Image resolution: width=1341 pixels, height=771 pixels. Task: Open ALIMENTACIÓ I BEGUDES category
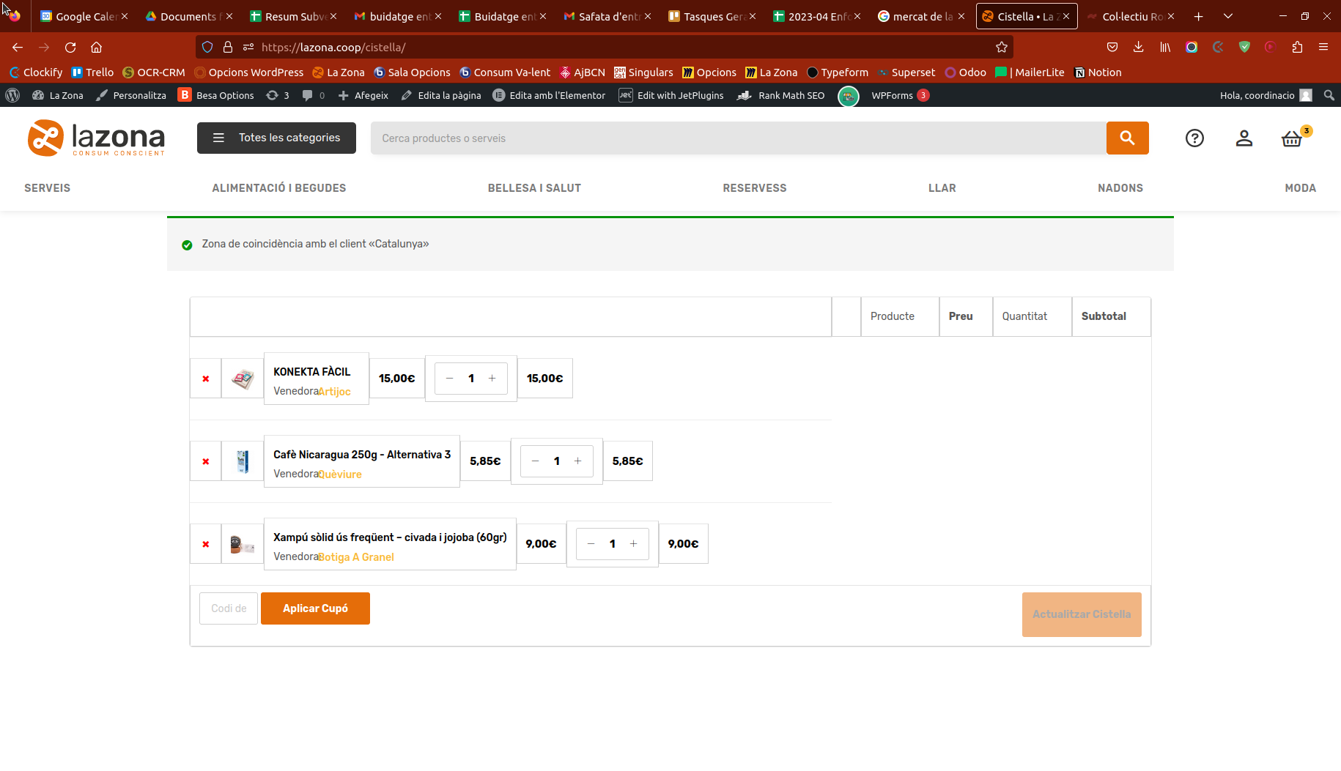point(278,188)
